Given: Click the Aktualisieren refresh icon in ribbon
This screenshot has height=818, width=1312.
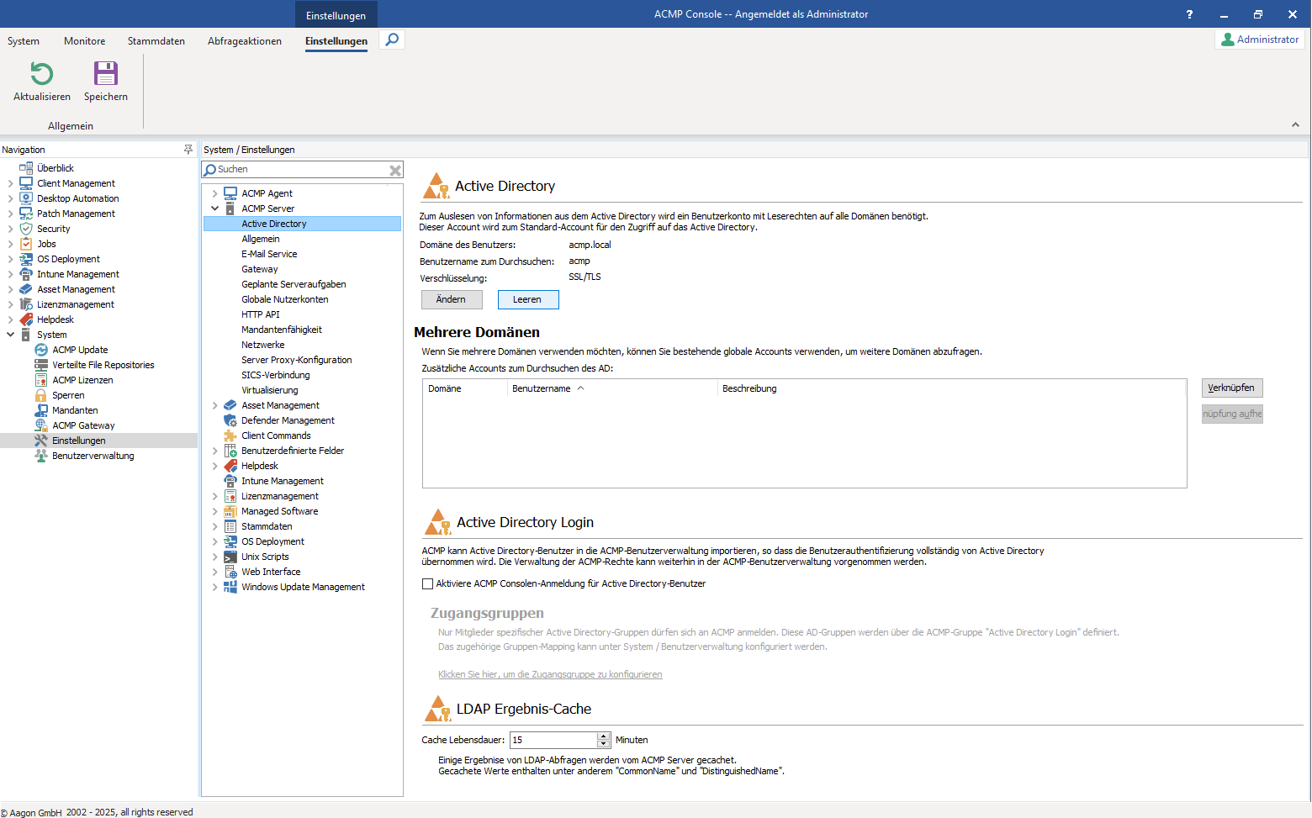Looking at the screenshot, I should tap(40, 75).
